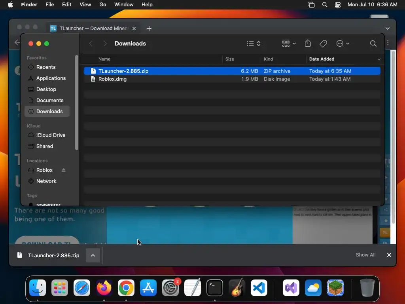This screenshot has width=405, height=304.
Task: Open the Apple menu
Action: tap(10, 5)
